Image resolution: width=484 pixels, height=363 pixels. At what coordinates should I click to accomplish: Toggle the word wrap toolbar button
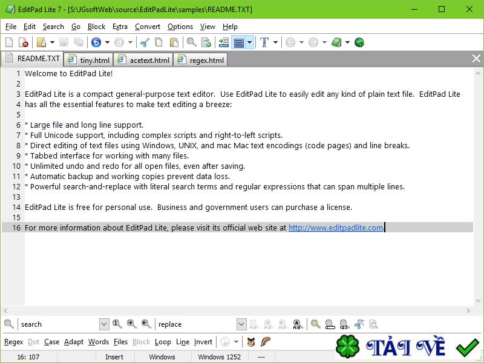[239, 42]
